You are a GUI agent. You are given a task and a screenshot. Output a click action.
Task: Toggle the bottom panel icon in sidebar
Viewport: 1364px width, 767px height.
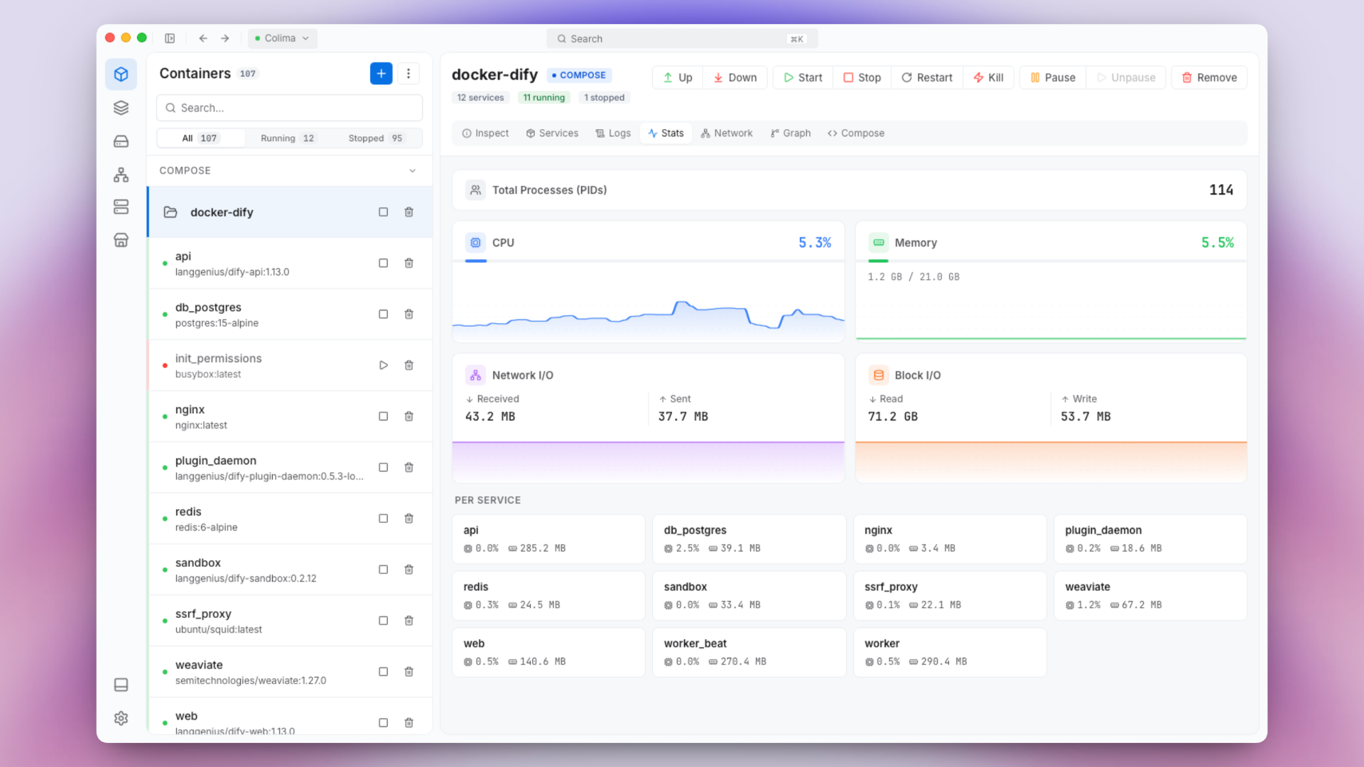pos(121,685)
